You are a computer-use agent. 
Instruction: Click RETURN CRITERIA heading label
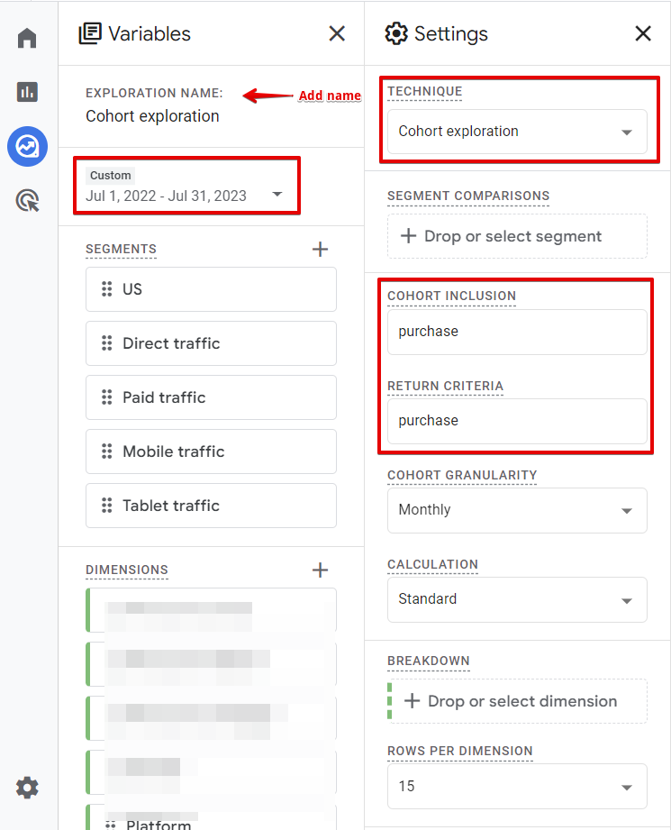pos(445,386)
